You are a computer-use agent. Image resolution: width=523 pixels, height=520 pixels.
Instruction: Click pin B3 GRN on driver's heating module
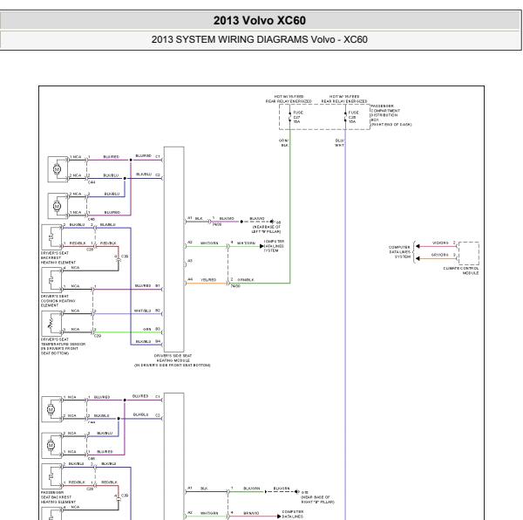(x=152, y=329)
